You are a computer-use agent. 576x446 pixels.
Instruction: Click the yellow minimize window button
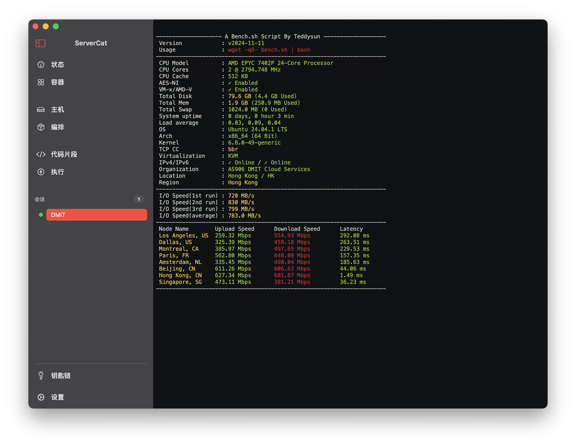(46, 26)
